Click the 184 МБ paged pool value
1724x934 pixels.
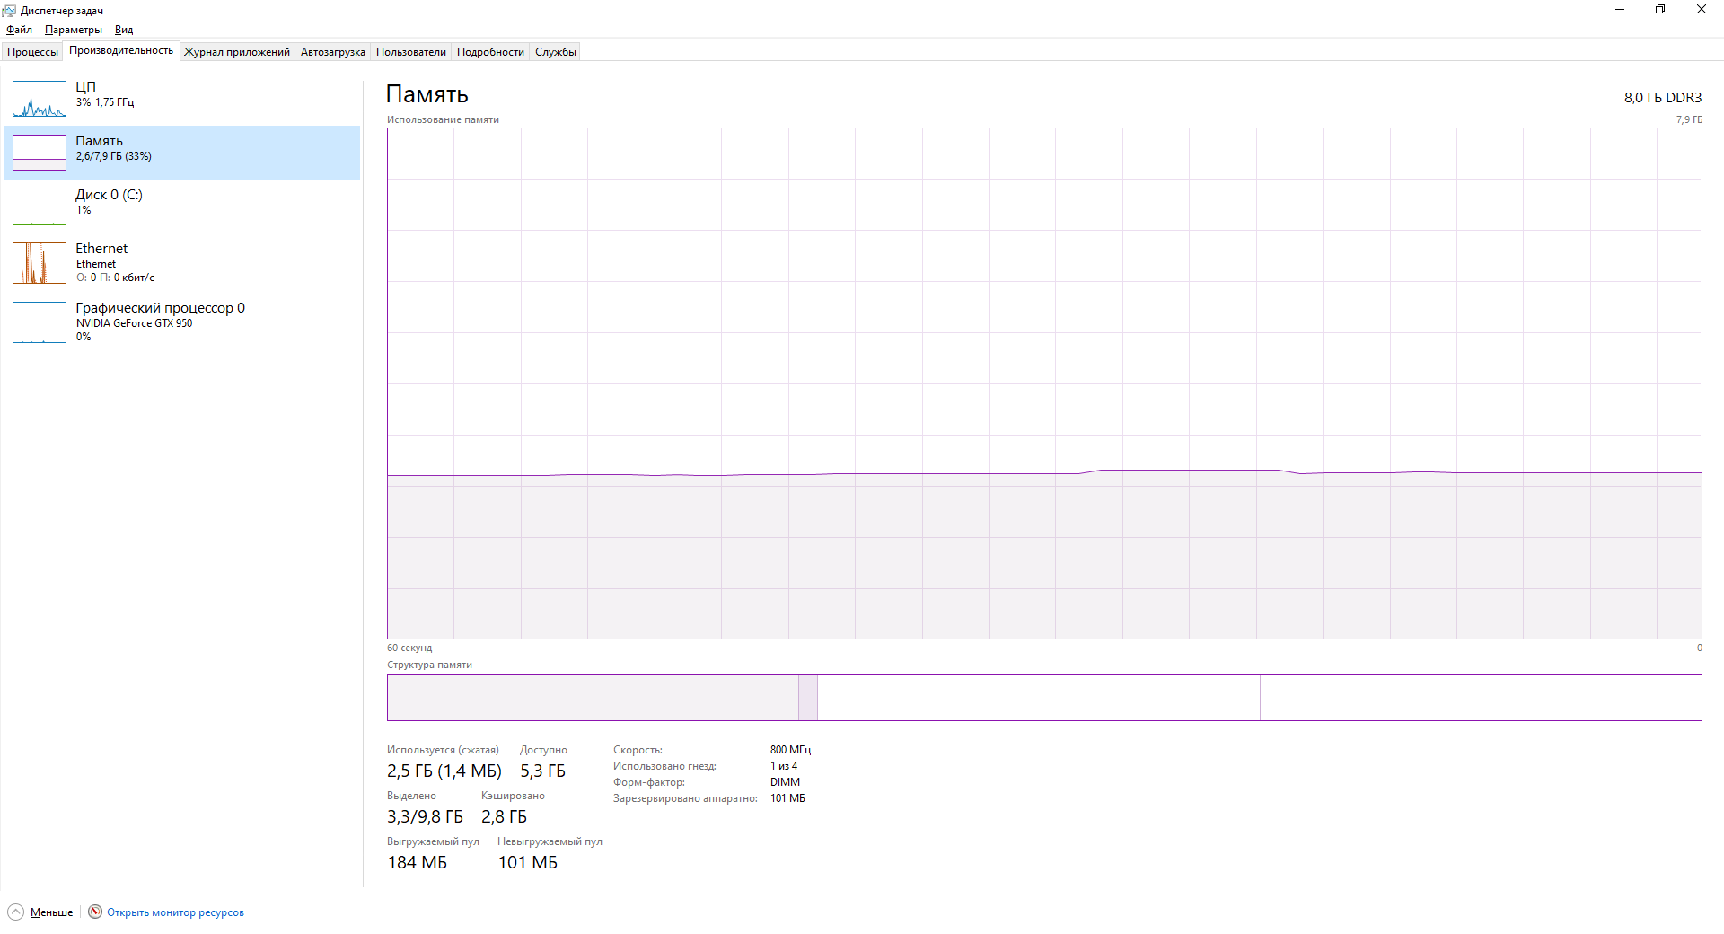418,863
